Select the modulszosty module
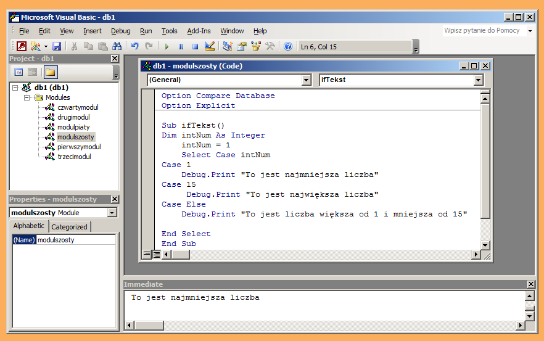The width and height of the screenshot is (544, 341). (x=76, y=137)
